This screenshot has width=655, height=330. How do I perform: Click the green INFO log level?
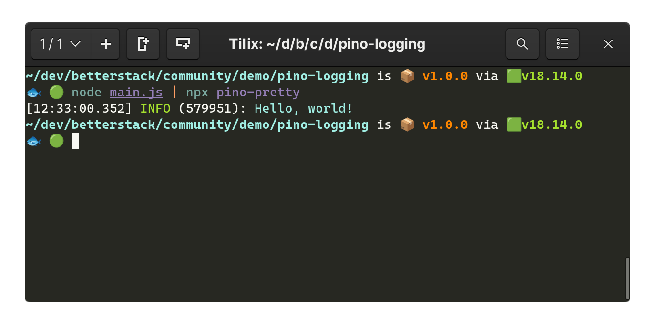(155, 108)
